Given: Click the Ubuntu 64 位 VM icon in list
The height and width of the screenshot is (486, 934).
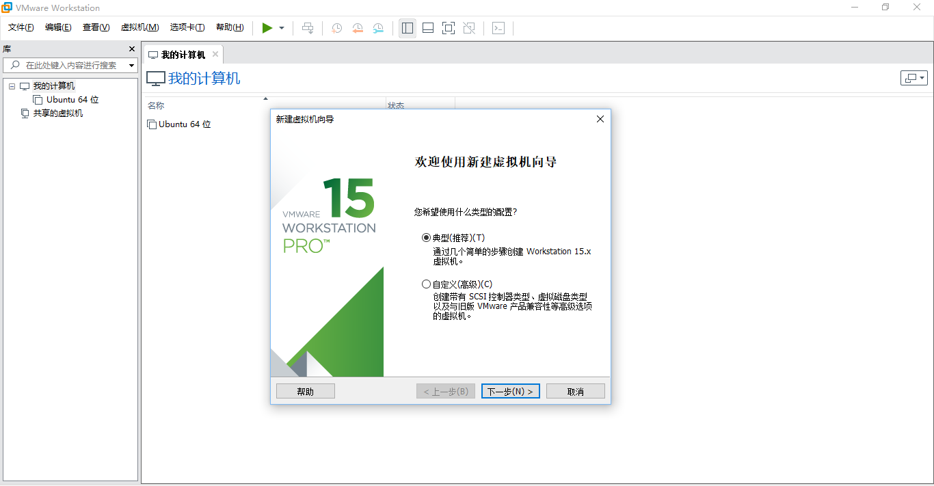Looking at the screenshot, I should tap(152, 124).
